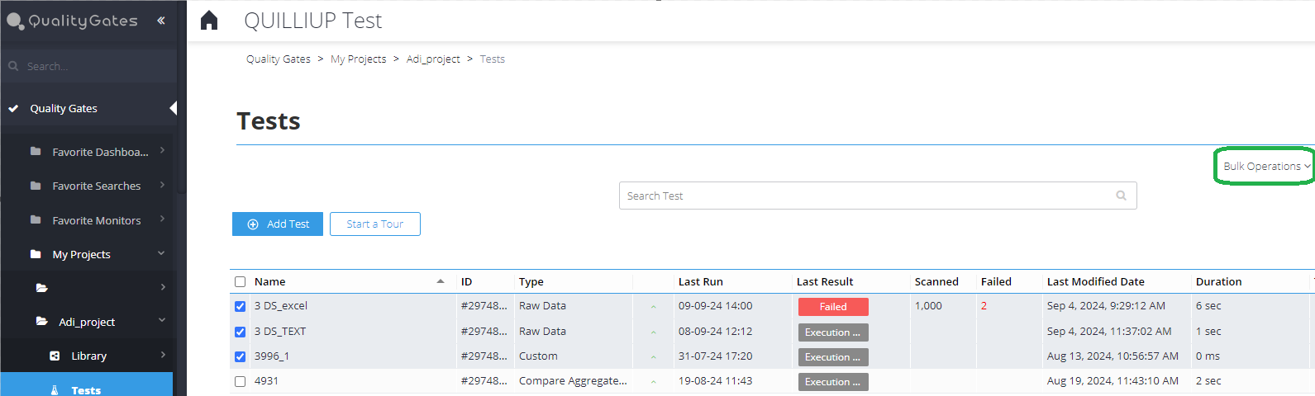This screenshot has width=1315, height=396.
Task: Collapse Quality Gates section triangle
Action: [173, 108]
